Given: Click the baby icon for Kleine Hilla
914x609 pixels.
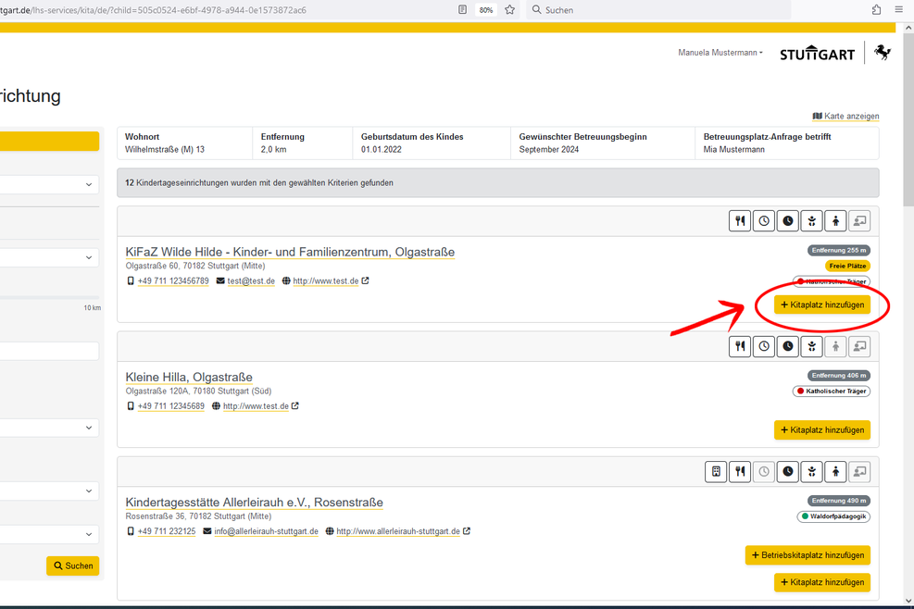Looking at the screenshot, I should click(812, 346).
